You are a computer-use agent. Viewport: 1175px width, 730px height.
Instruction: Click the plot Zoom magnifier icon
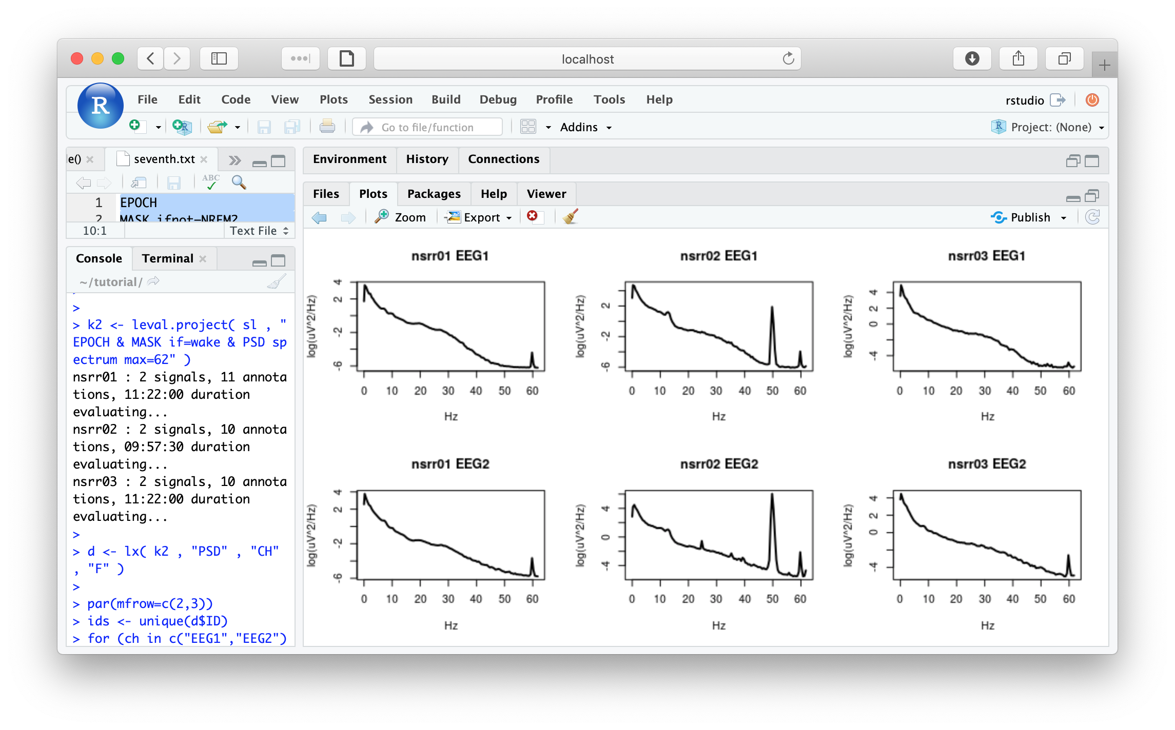382,217
